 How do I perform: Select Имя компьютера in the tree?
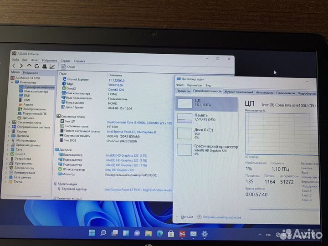coord(33,91)
